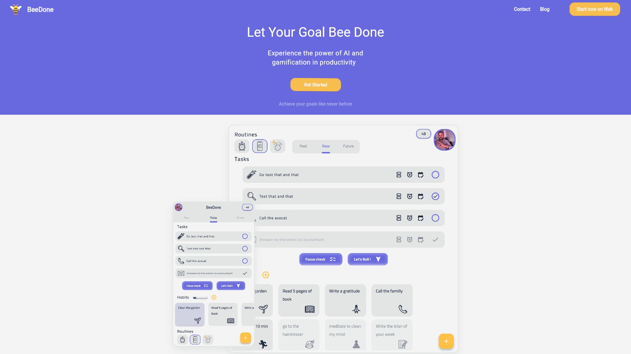Click the grid/dashboard icon next to task row

tap(398, 175)
